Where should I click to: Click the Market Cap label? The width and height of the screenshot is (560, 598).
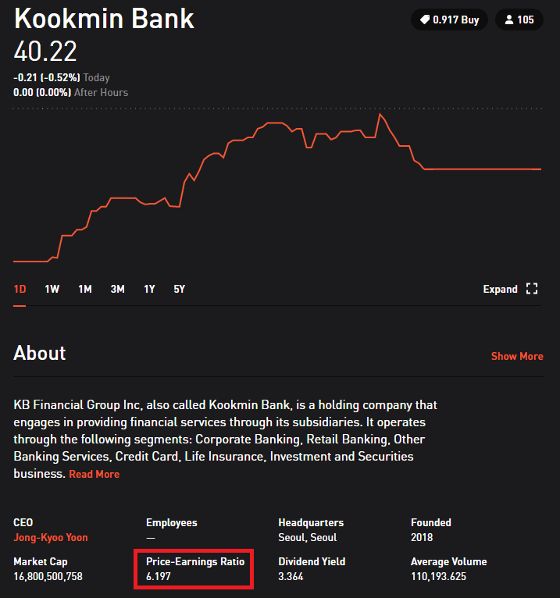41,561
